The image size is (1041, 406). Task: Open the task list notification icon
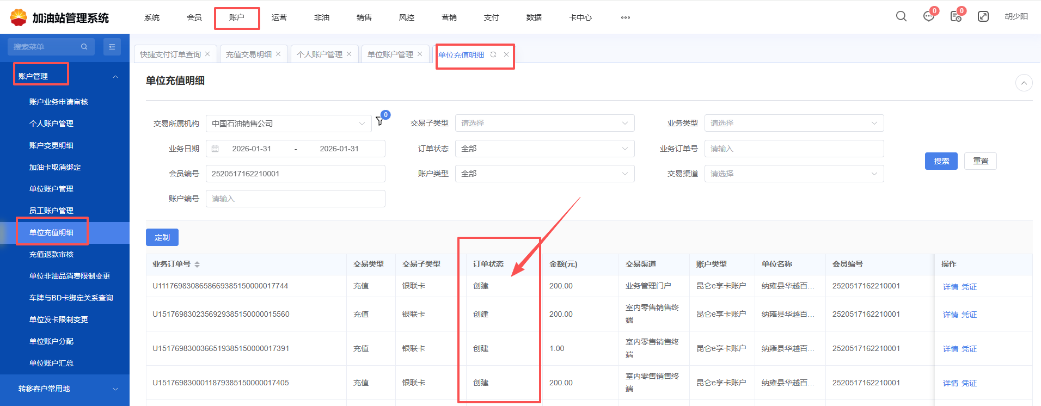coord(956,17)
